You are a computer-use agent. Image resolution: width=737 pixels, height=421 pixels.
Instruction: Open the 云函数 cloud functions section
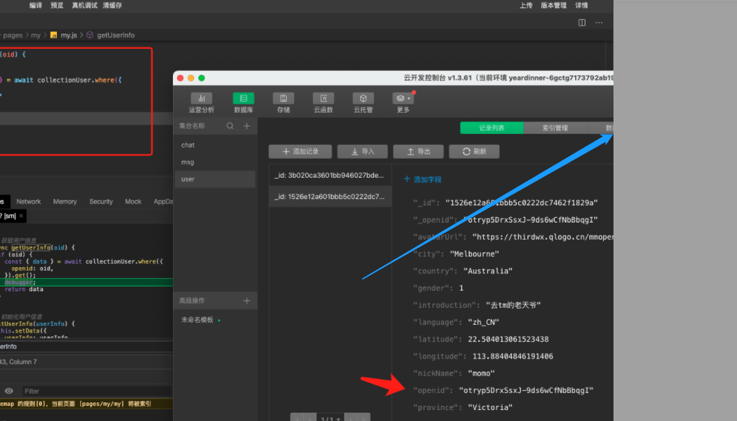click(323, 102)
